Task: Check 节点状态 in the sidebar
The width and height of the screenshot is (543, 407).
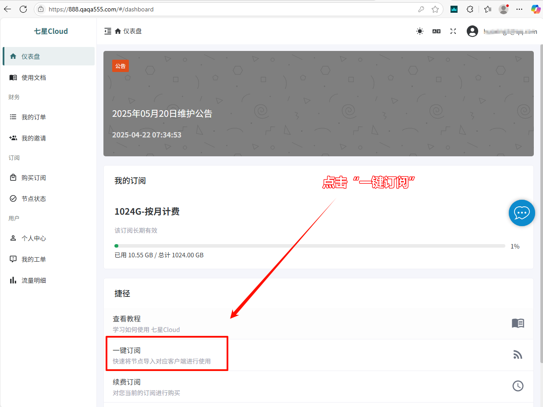Action: (x=34, y=199)
